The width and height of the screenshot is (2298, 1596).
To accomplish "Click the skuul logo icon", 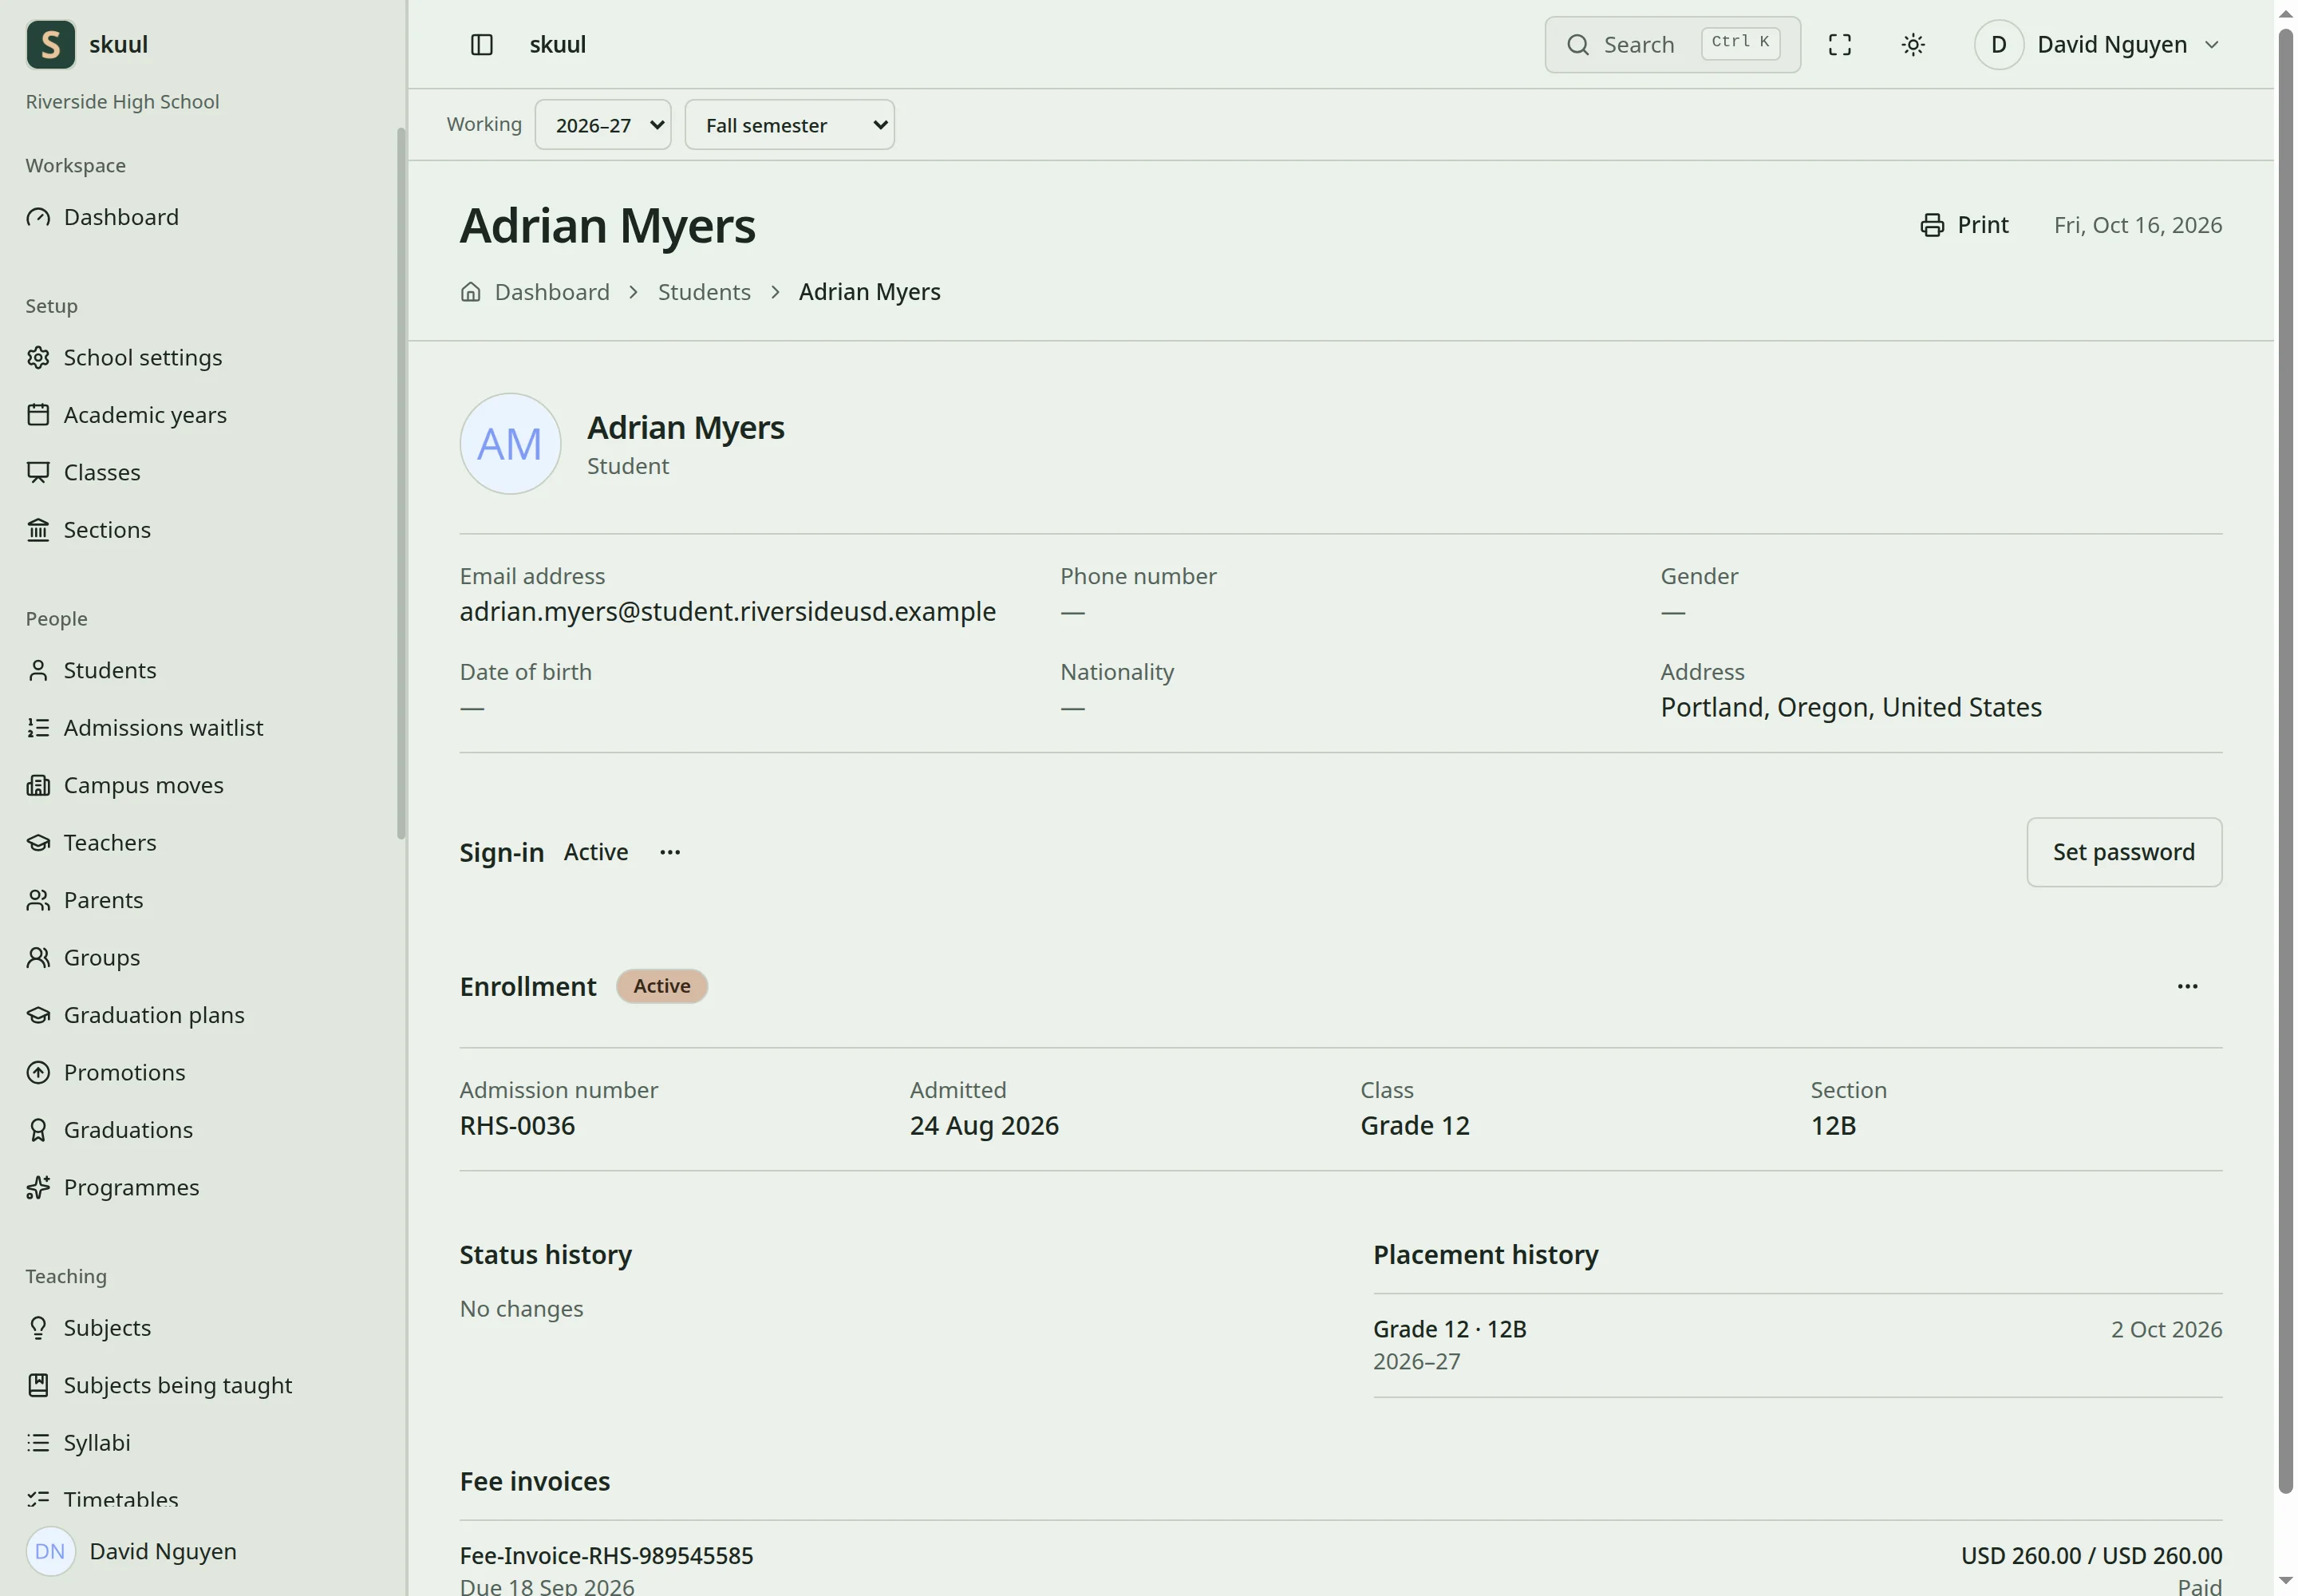I will [x=50, y=44].
